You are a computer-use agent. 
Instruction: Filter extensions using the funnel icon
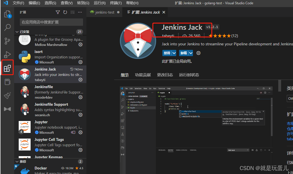(58, 12)
